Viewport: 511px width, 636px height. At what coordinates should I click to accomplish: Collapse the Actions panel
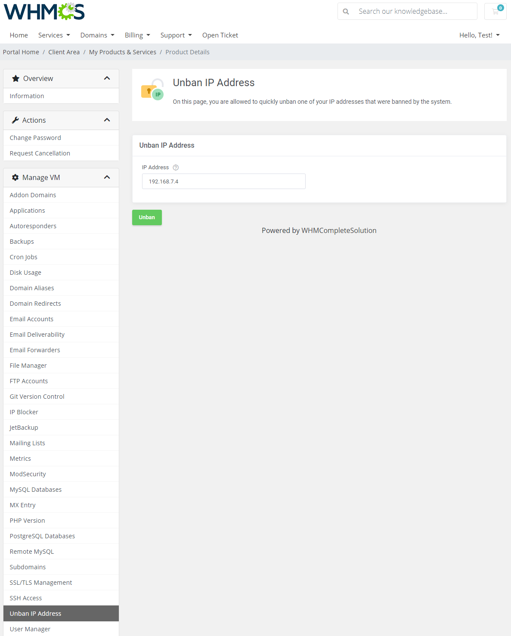click(107, 120)
